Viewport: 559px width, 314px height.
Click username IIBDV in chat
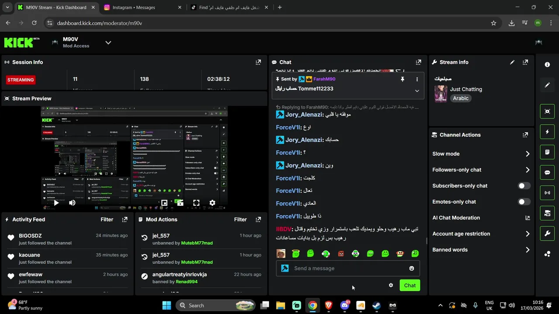(x=284, y=229)
